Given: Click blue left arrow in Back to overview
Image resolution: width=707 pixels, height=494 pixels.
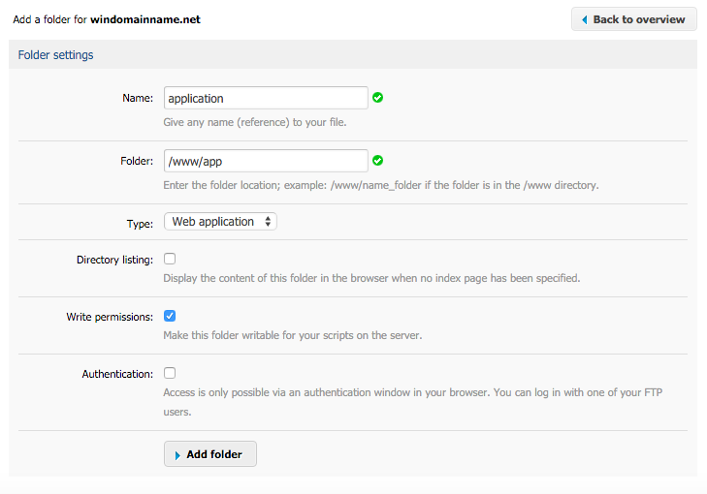Looking at the screenshot, I should point(585,19).
